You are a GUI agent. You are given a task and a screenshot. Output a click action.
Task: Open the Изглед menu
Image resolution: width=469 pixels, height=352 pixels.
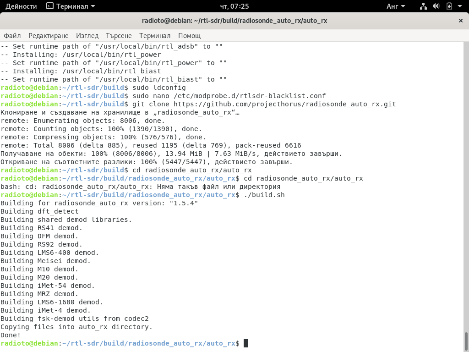coord(87,36)
